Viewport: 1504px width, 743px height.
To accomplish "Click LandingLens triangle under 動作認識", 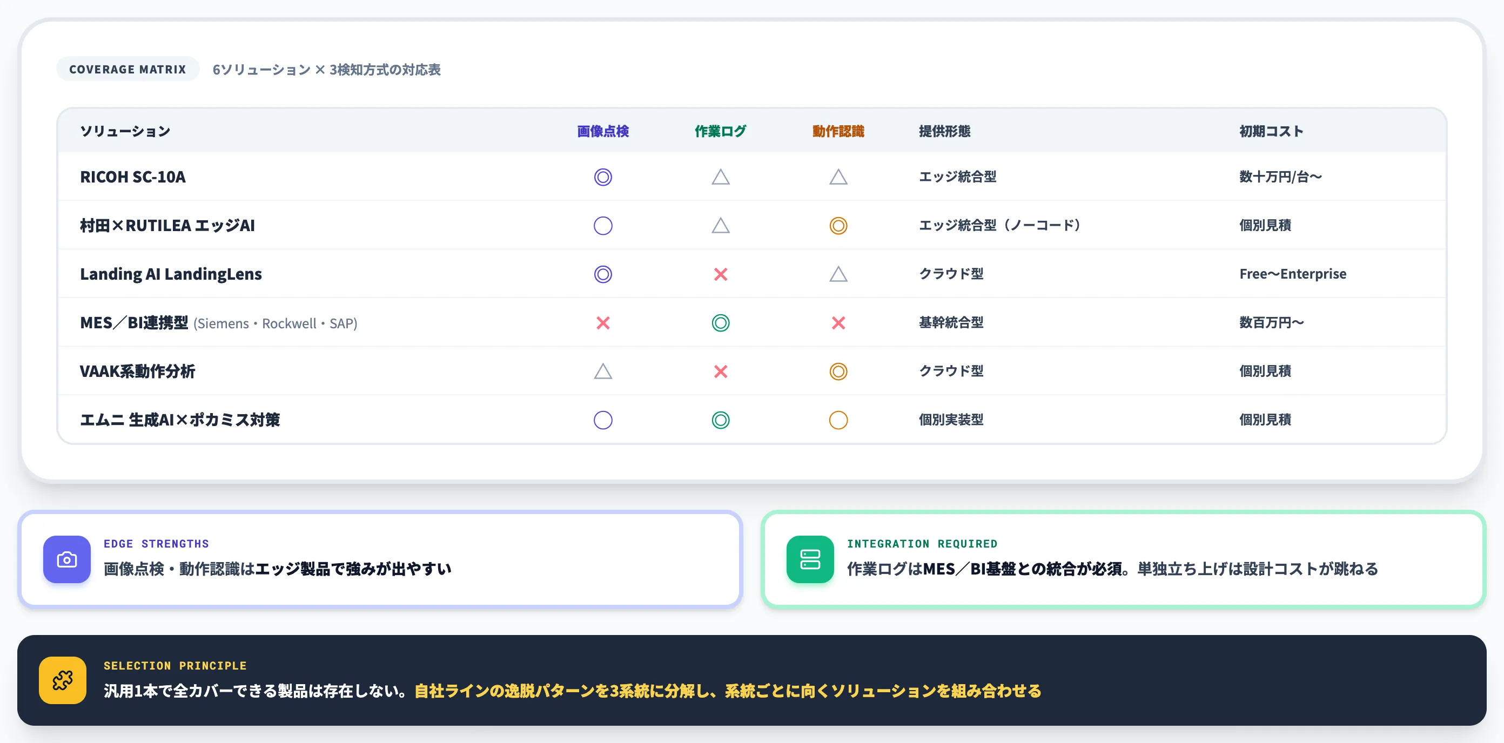I will [838, 274].
